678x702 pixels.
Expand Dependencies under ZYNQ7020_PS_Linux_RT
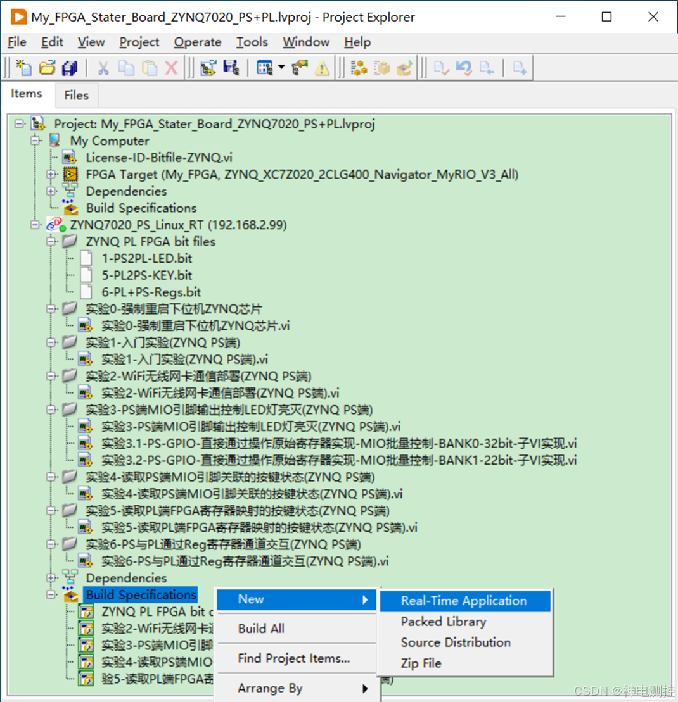51,578
